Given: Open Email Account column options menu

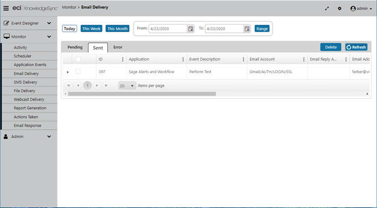Looking at the screenshot, I should point(304,59).
